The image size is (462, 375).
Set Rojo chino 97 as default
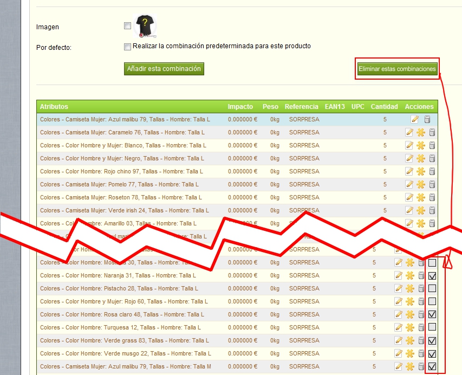tap(421, 171)
